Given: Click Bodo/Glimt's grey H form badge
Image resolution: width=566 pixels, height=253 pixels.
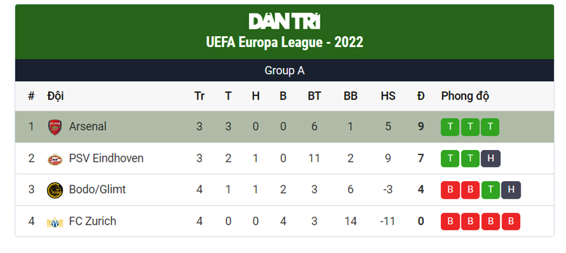Looking at the screenshot, I should pyautogui.click(x=511, y=190).
